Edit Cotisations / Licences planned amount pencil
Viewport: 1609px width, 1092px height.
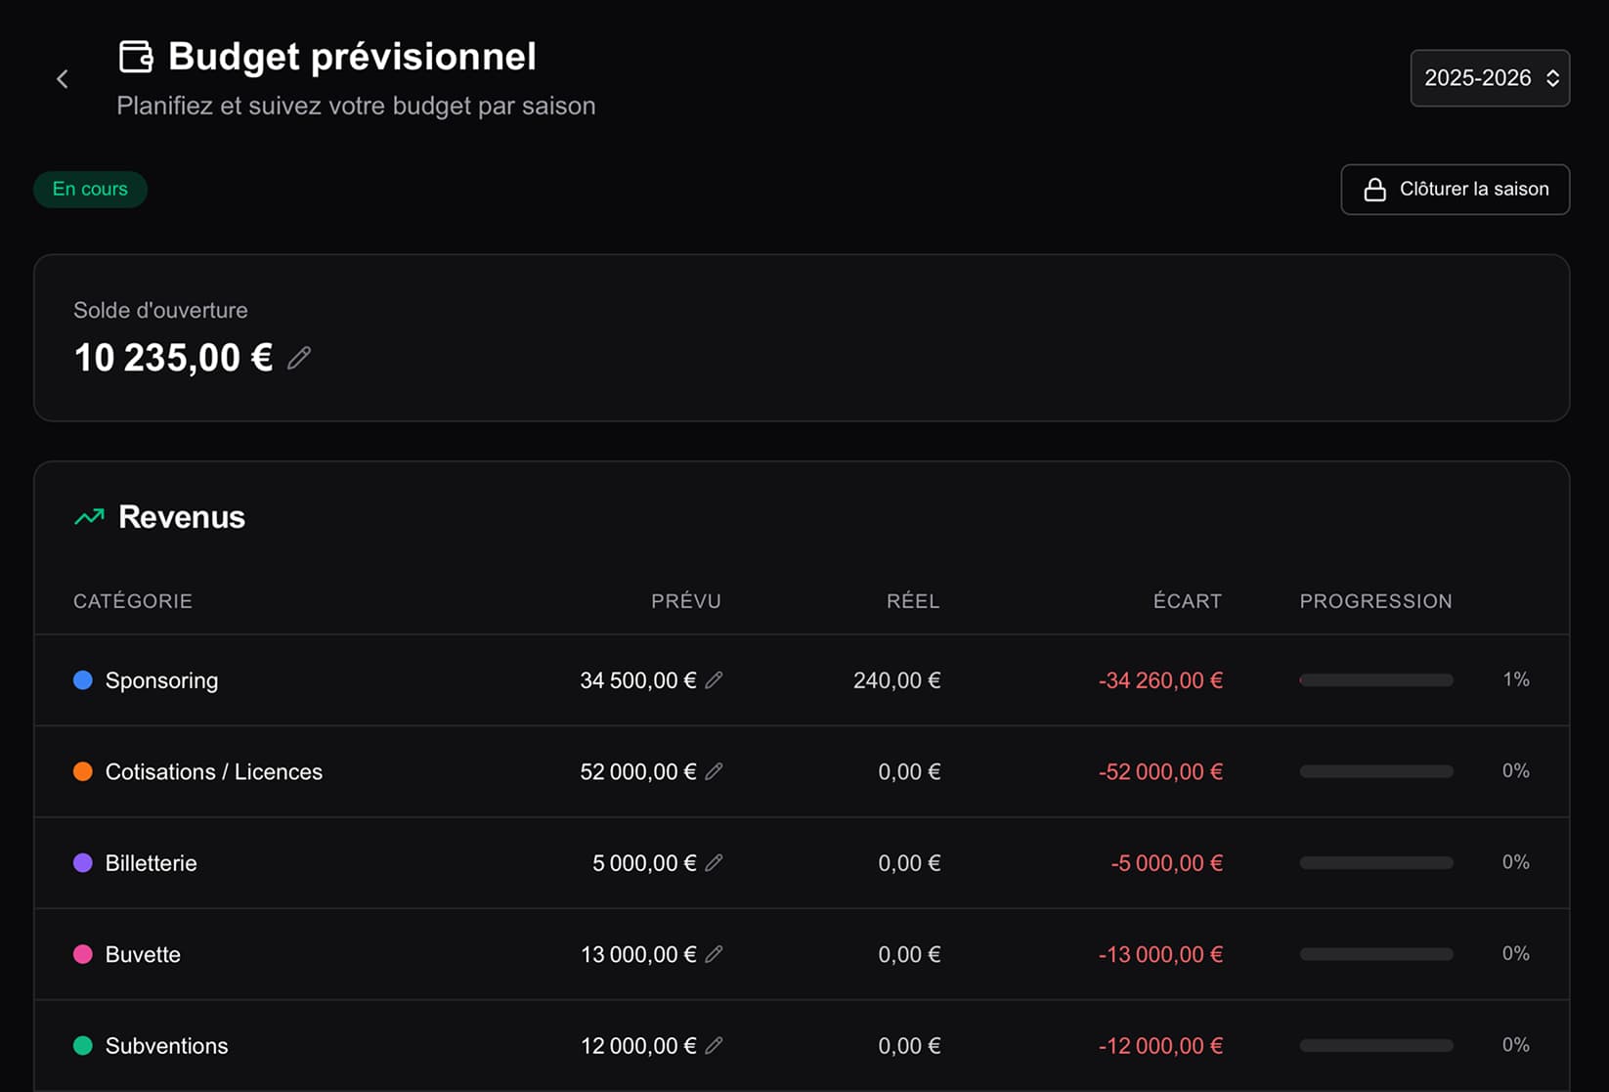[715, 771]
